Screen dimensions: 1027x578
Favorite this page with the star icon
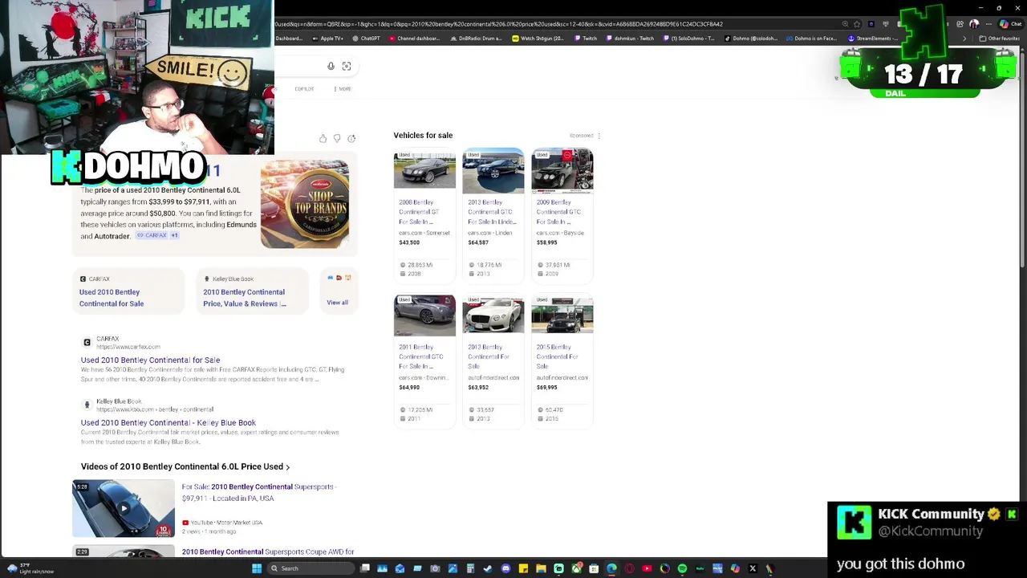[857, 24]
